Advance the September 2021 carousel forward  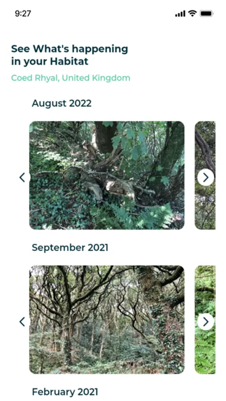[205, 321]
